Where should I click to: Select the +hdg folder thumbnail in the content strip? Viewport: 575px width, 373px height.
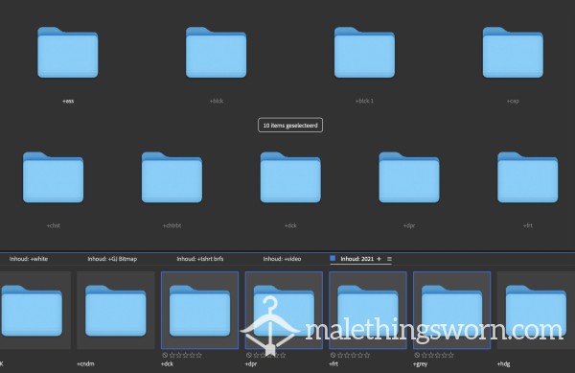536,311
